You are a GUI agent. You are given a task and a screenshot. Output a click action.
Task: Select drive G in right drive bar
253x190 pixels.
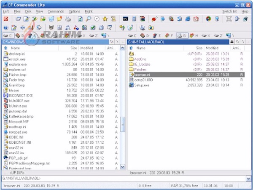click(x=182, y=36)
